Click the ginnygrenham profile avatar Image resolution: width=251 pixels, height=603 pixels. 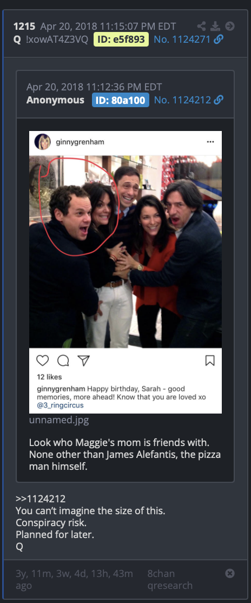43,142
